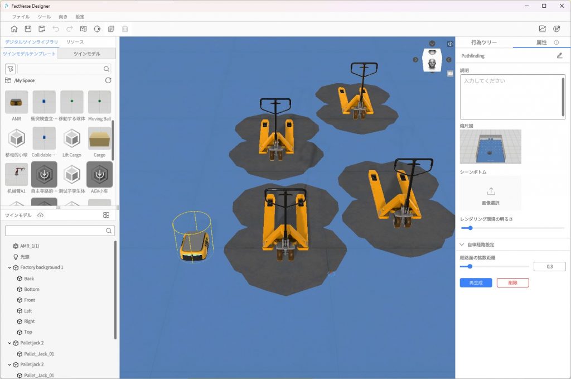
Task: Click the grid layout icon in ツインモデル header
Action: click(x=106, y=215)
